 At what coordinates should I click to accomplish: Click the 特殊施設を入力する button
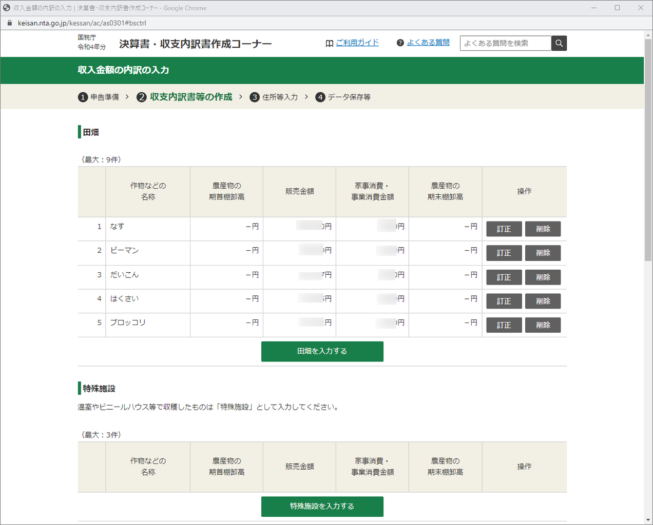coord(322,506)
